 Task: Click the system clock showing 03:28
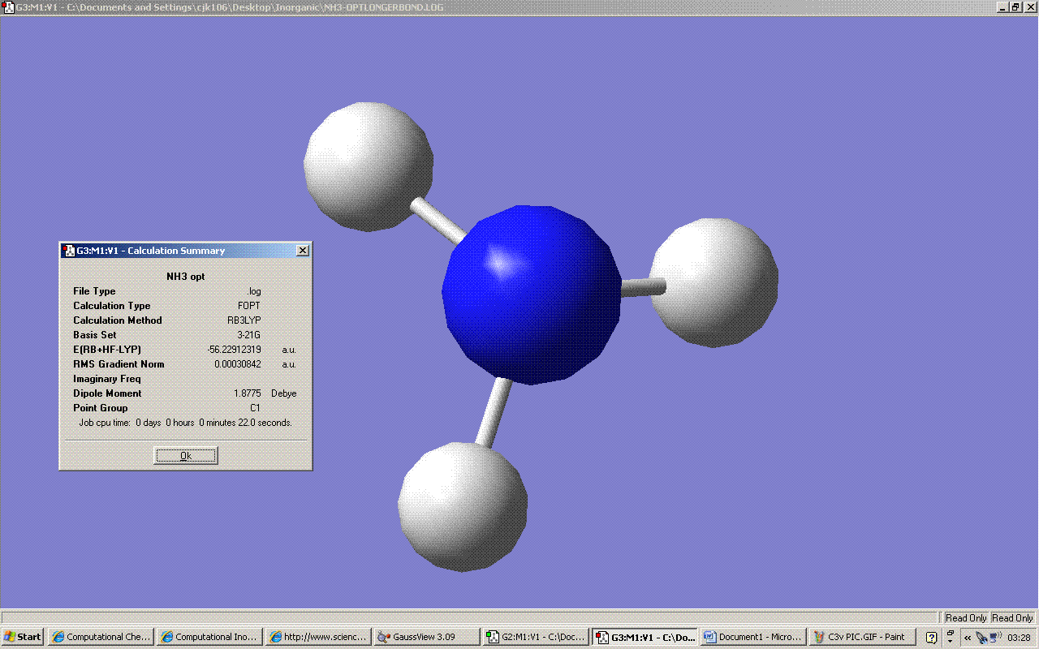point(1019,638)
